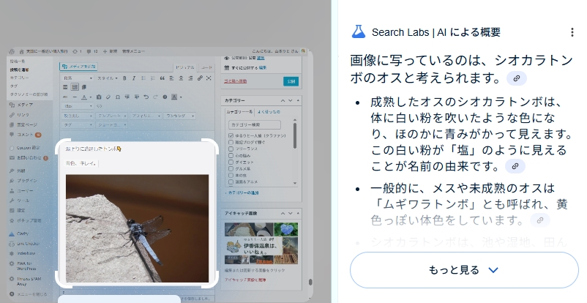
Task: Open the テンプレート dropdown
Action: point(112,116)
